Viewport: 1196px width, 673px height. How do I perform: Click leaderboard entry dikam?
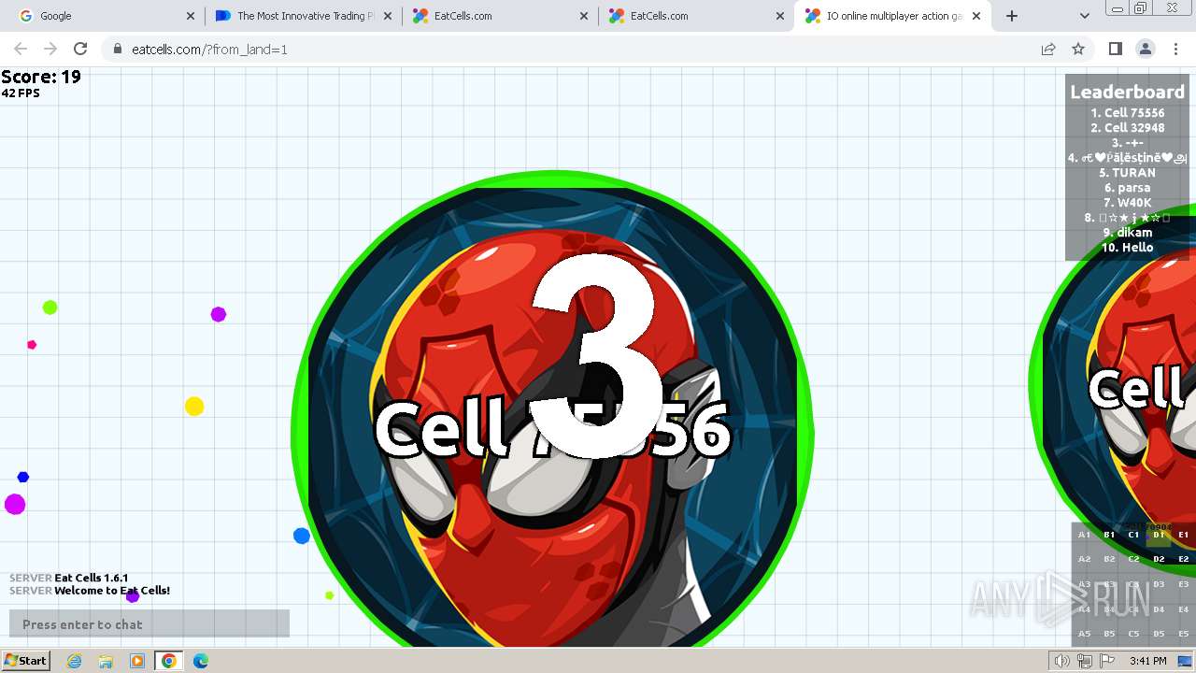coord(1127,233)
